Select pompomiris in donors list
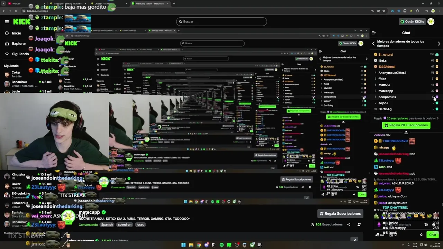The image size is (443, 249). tap(406, 97)
